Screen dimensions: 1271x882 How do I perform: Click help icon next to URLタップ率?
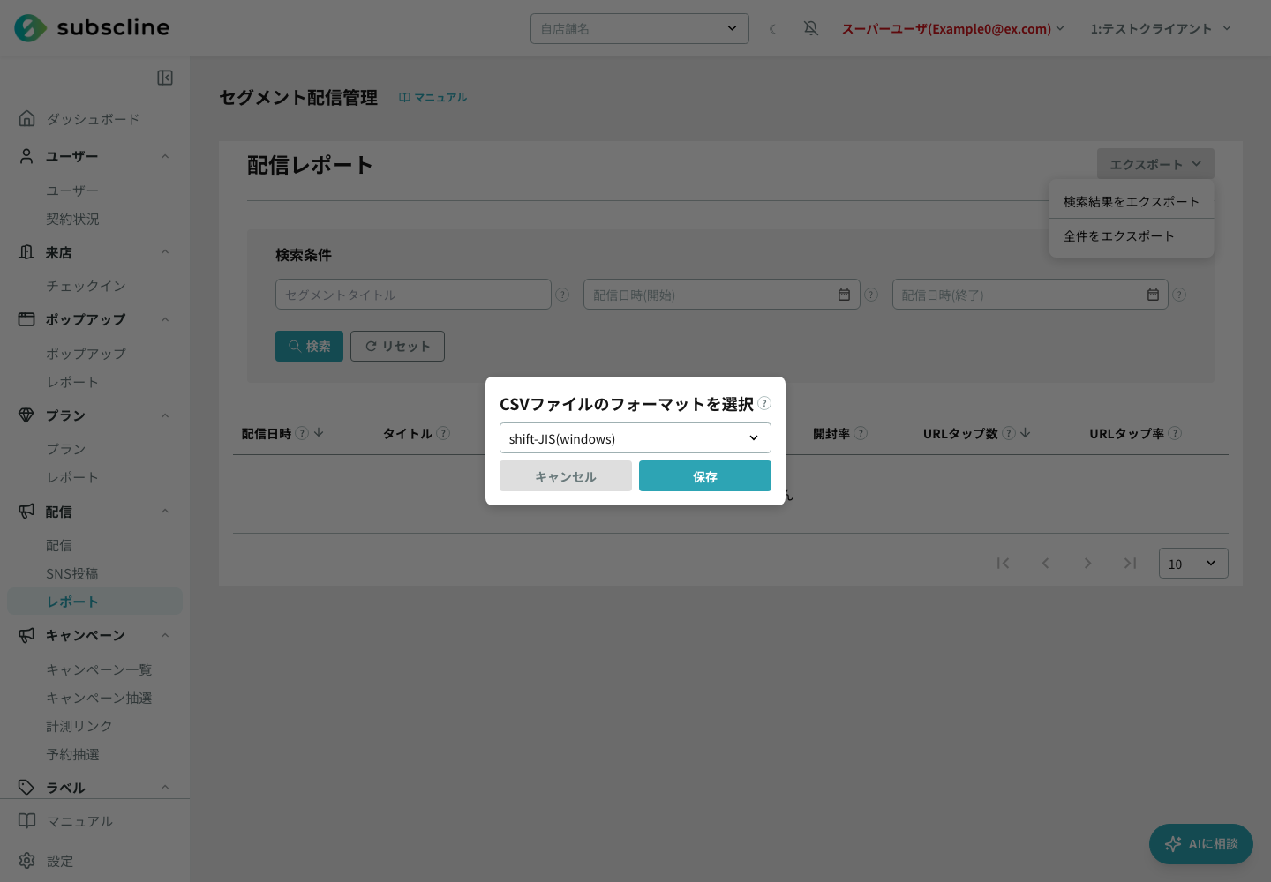(x=1175, y=433)
